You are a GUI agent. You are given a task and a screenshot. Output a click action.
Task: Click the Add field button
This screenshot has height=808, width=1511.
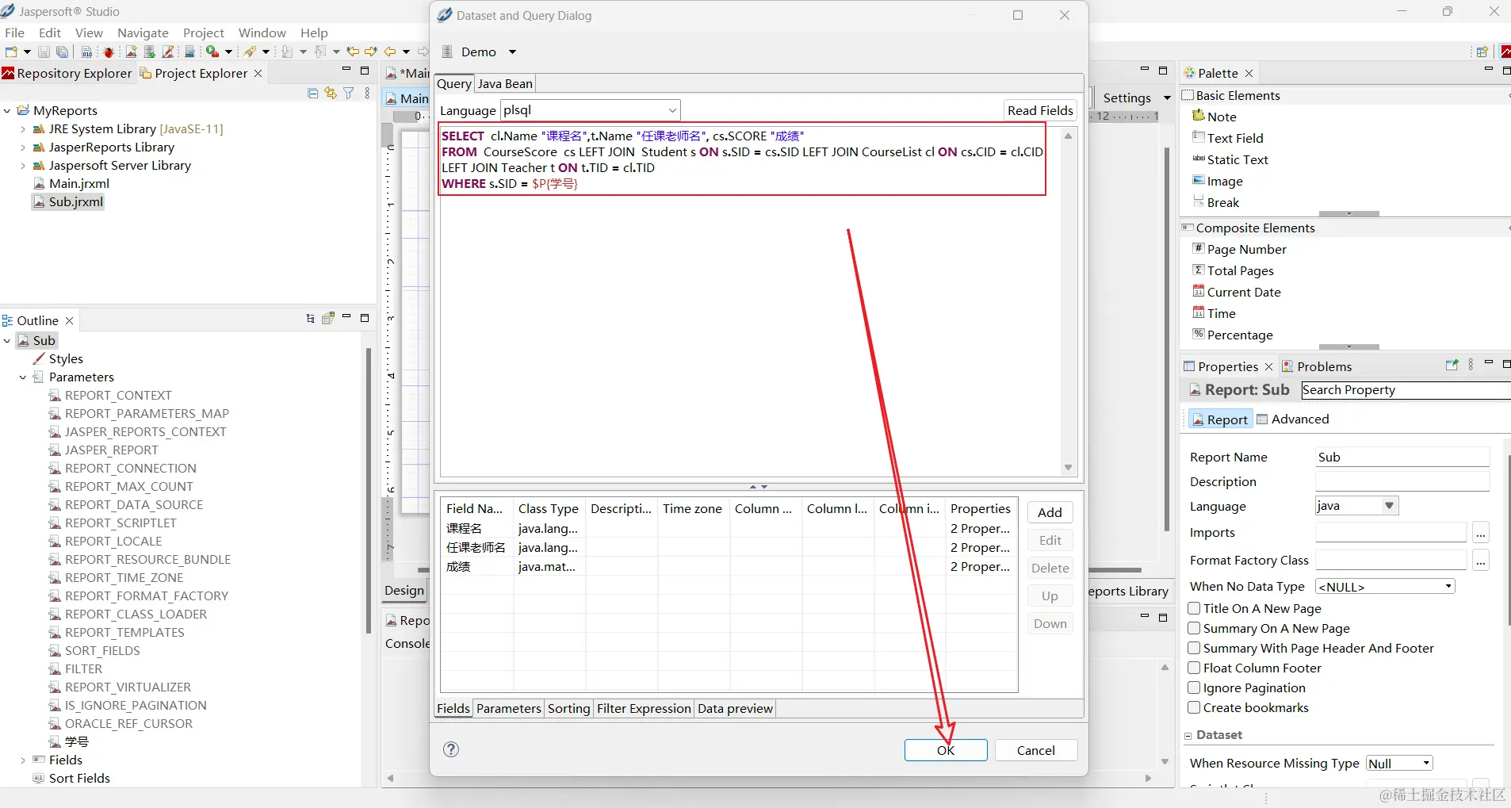click(1050, 513)
